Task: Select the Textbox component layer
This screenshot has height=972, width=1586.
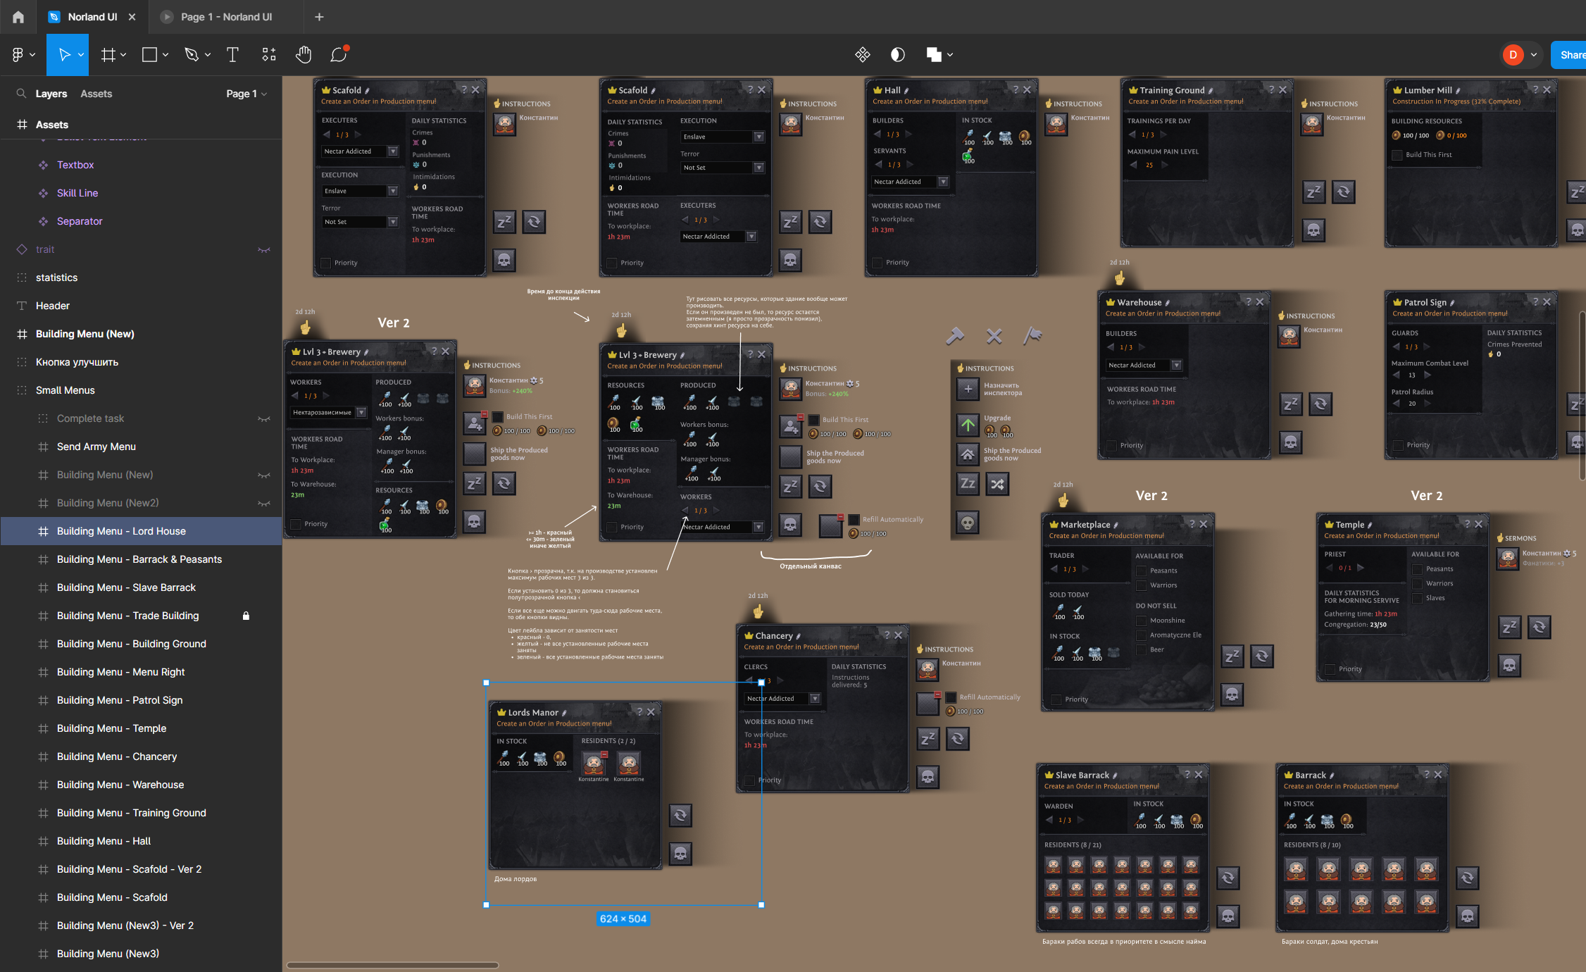Action: pyautogui.click(x=141, y=165)
